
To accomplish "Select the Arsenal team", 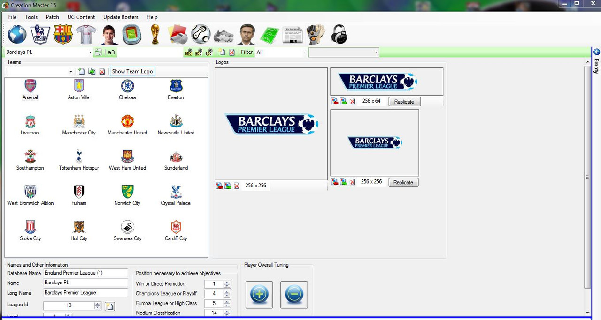I will tap(30, 90).
